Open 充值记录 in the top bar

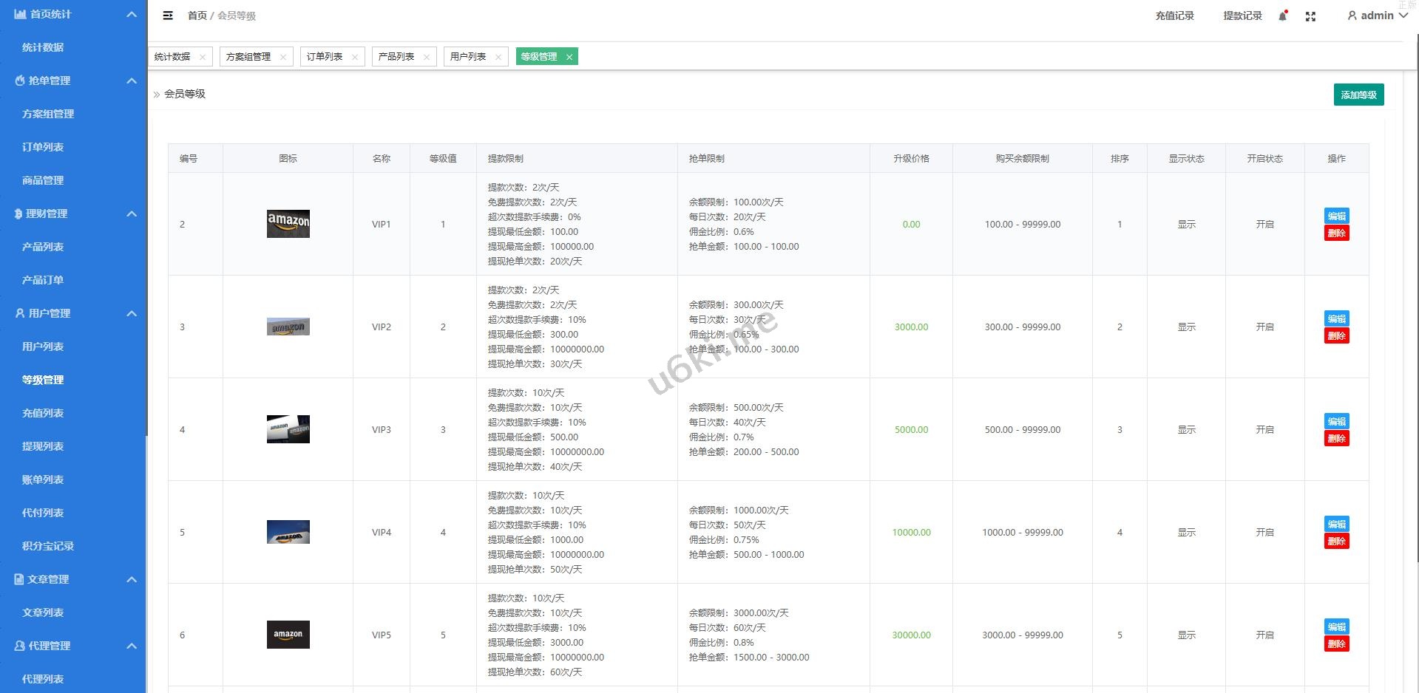(1174, 16)
